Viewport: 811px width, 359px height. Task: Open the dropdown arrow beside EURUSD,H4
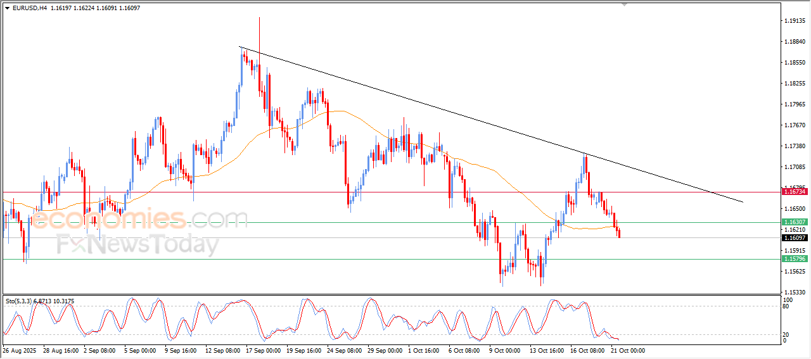(8, 8)
